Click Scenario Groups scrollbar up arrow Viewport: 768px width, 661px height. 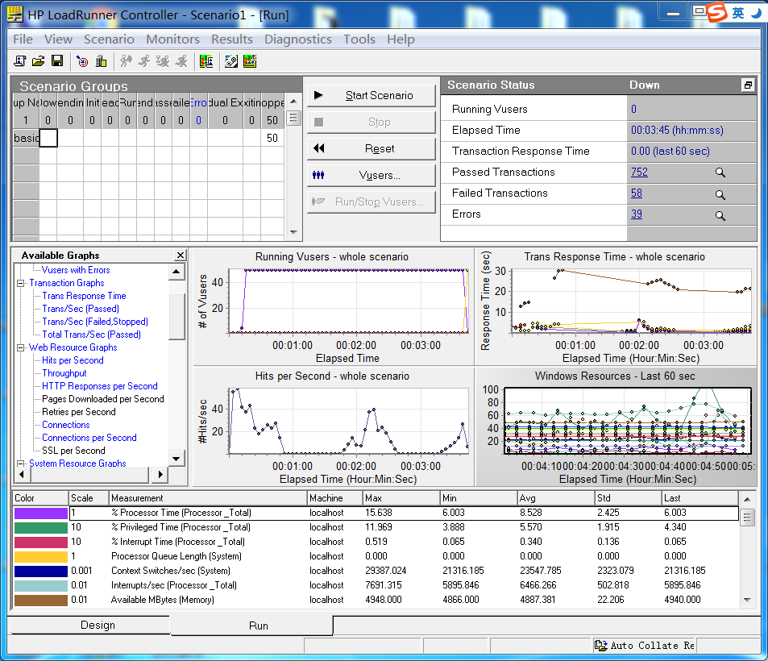[x=293, y=102]
